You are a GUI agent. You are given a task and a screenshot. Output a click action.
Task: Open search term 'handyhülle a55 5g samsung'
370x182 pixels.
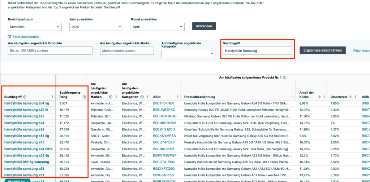tap(27, 162)
